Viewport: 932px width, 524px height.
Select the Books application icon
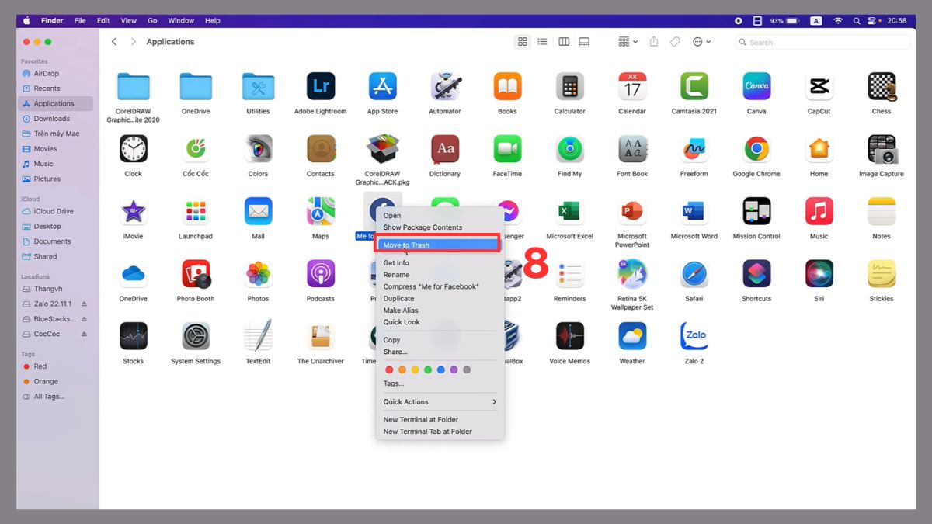point(507,86)
